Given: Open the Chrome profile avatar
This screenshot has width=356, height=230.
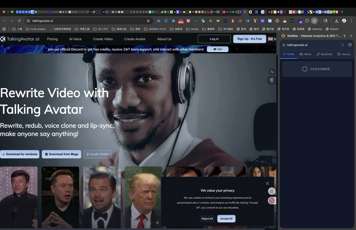Looking at the screenshot, I should pyautogui.click(x=344, y=21).
